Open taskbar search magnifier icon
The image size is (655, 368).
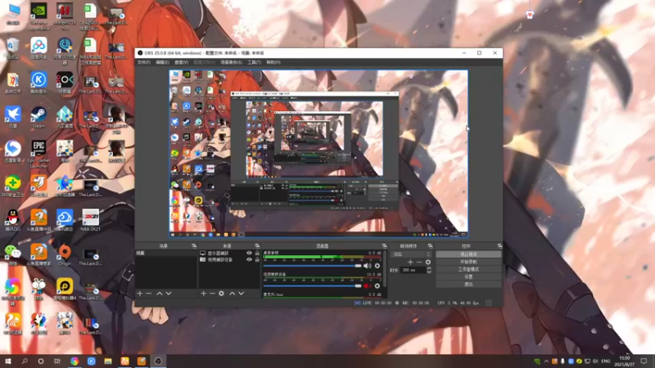click(x=25, y=361)
